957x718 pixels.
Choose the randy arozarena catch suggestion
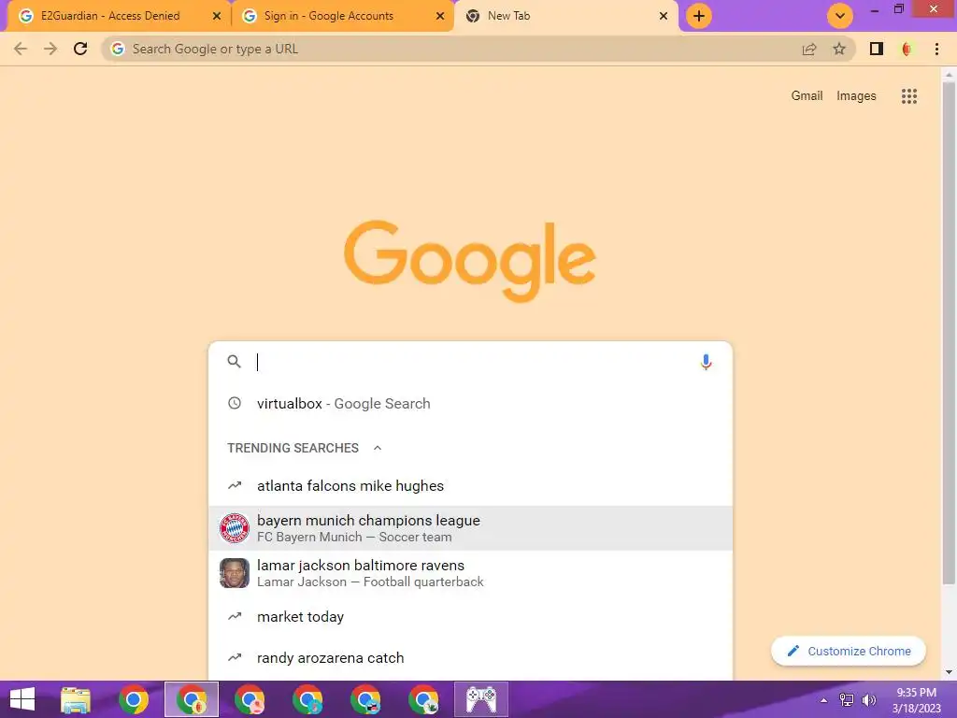point(470,658)
